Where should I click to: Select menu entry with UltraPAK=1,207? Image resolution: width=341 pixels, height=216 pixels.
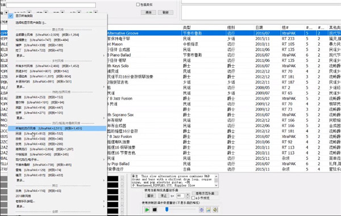click(x=57, y=77)
